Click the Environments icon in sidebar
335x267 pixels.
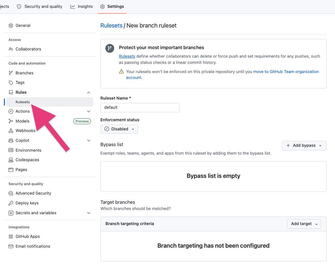[11, 150]
